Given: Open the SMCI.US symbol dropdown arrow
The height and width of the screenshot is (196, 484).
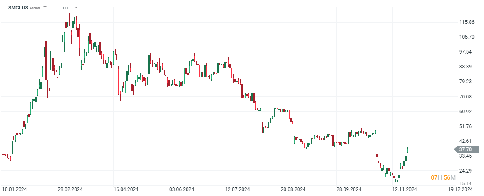Looking at the screenshot, I should point(45,7).
